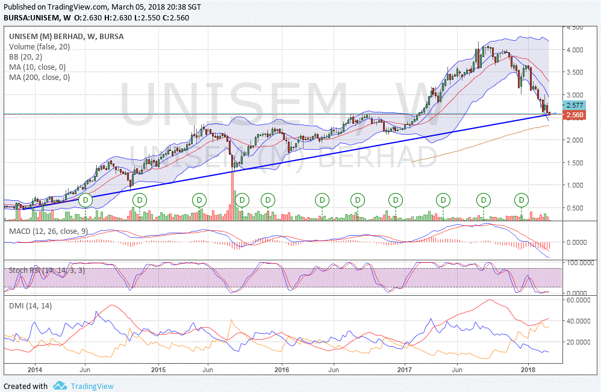Select the dividend marker just before 2018
Image resolution: width=601 pixels, height=392 pixels.
point(522,200)
